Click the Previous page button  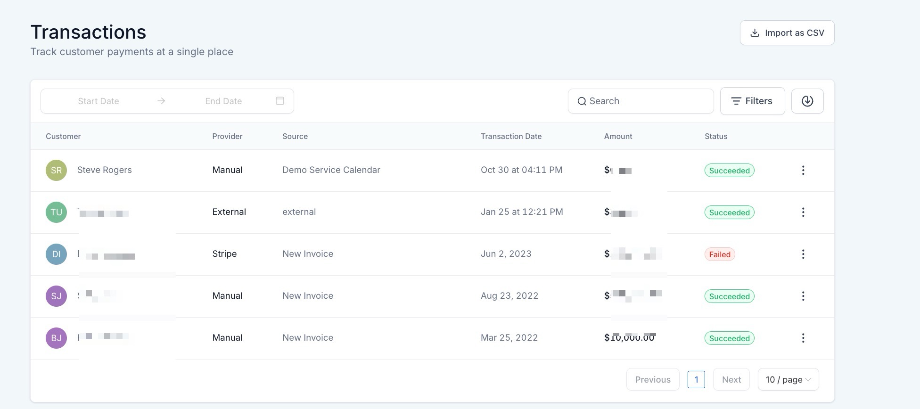pyautogui.click(x=652, y=380)
